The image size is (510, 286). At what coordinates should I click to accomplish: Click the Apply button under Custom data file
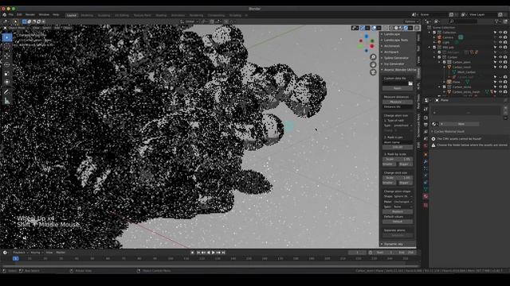398,88
